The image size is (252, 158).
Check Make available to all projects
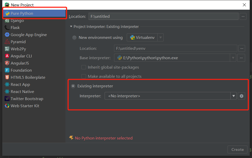point(84,76)
